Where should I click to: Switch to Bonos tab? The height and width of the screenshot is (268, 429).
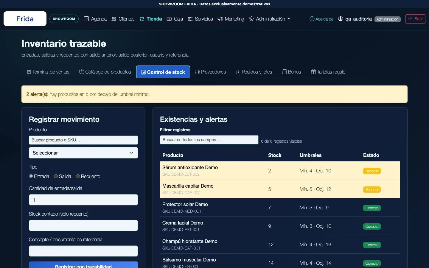click(292, 72)
